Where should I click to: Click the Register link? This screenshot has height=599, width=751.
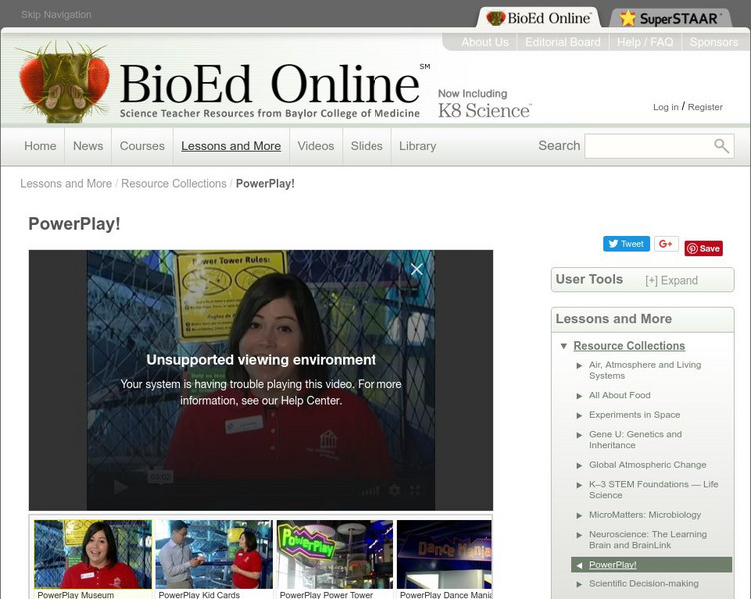[x=705, y=107]
